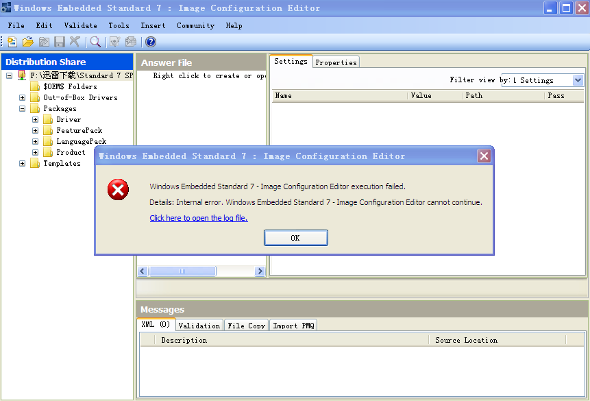The image size is (590, 401).
Task: Click the 'Right click to create or op' text
Action: (x=209, y=75)
